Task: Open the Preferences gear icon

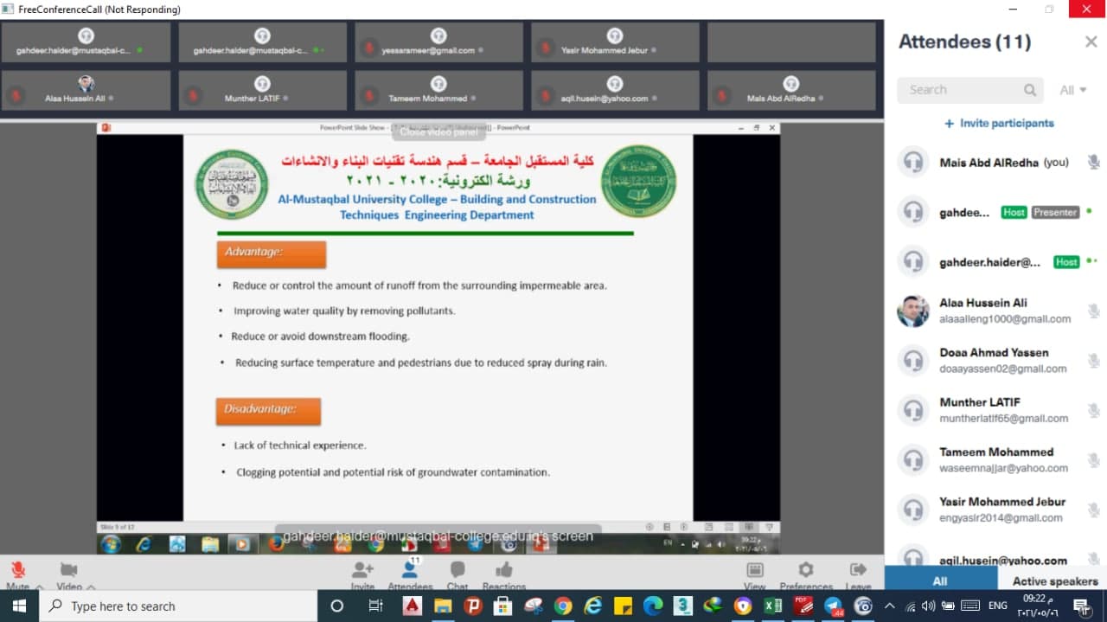Action: coord(806,569)
